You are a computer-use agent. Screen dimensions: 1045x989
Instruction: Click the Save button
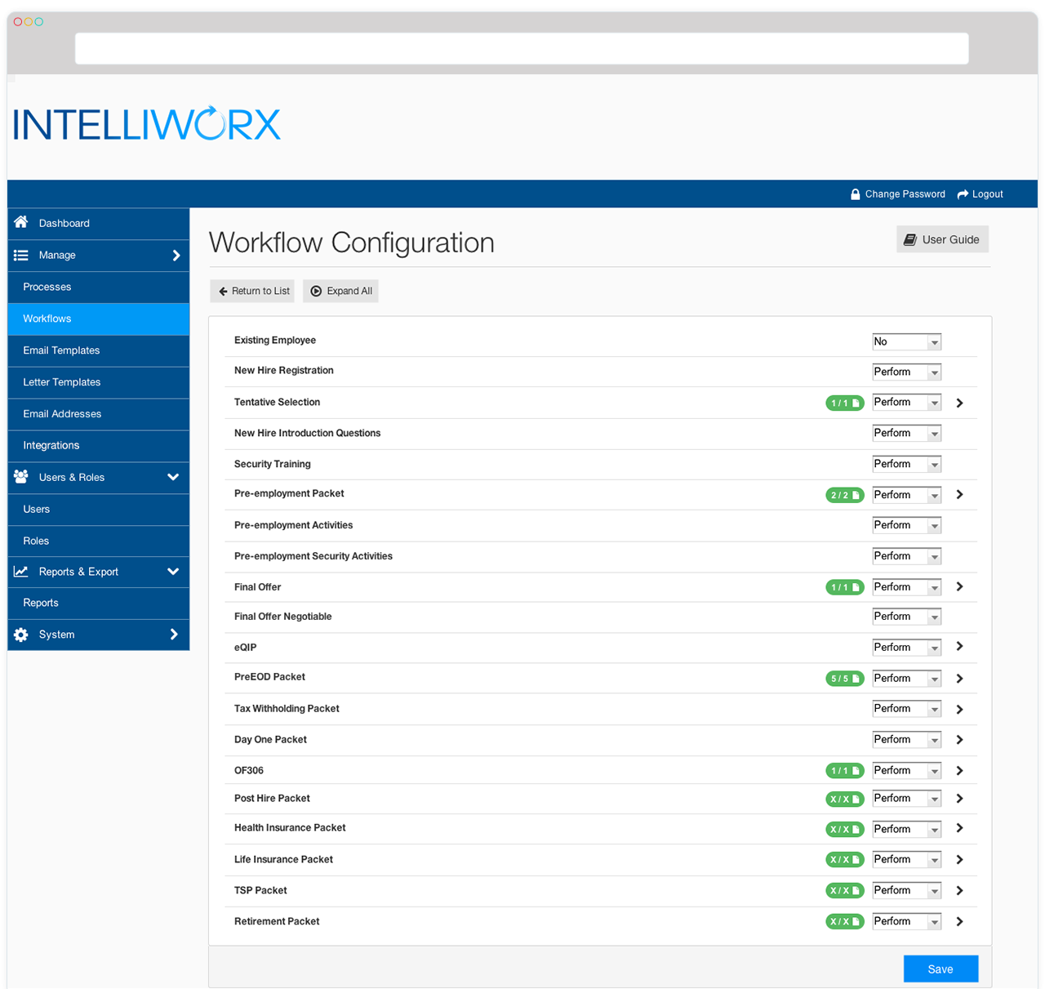pyautogui.click(x=940, y=969)
